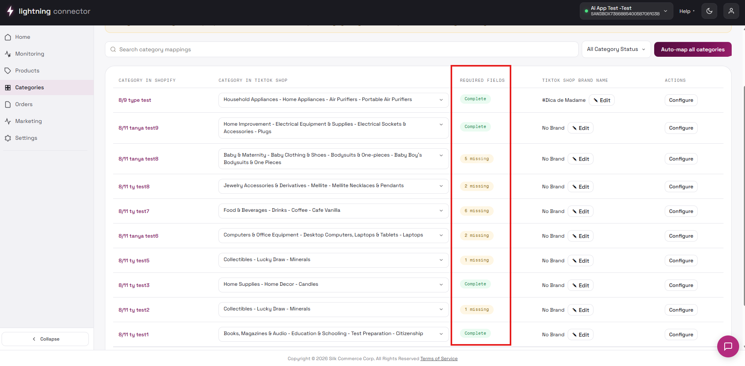Click Auto-map all categories button
The width and height of the screenshot is (745, 366).
tap(693, 49)
